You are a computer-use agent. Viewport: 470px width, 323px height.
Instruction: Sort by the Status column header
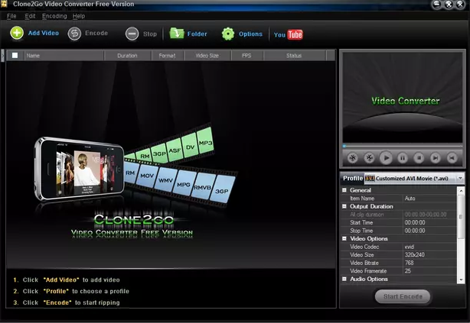pyautogui.click(x=294, y=56)
